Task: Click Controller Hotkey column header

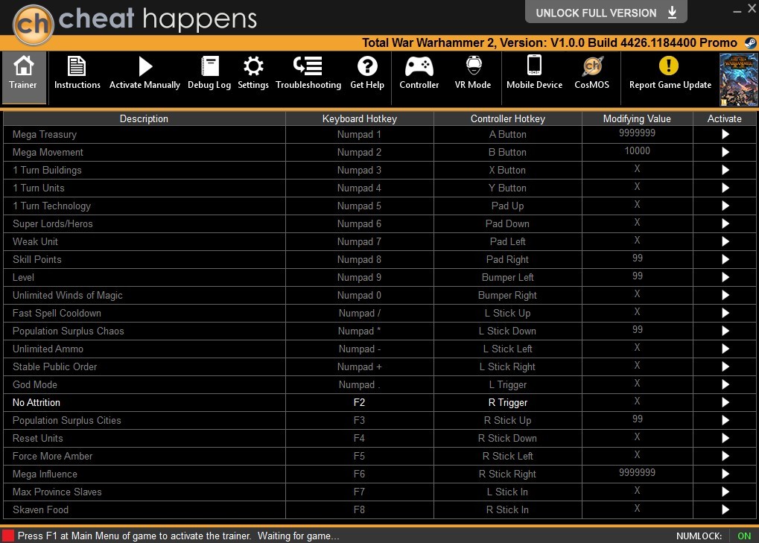Action: [508, 119]
